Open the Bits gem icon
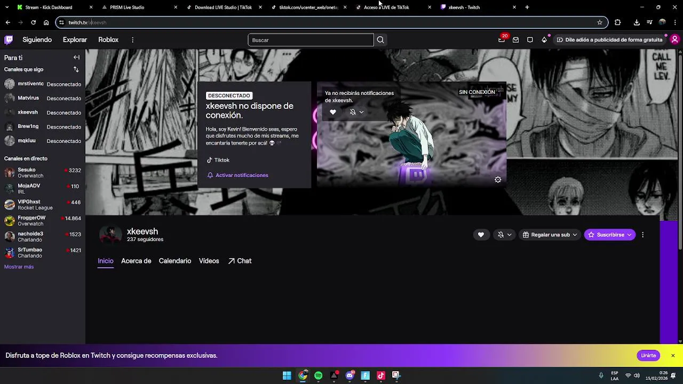The width and height of the screenshot is (683, 384). click(x=544, y=40)
